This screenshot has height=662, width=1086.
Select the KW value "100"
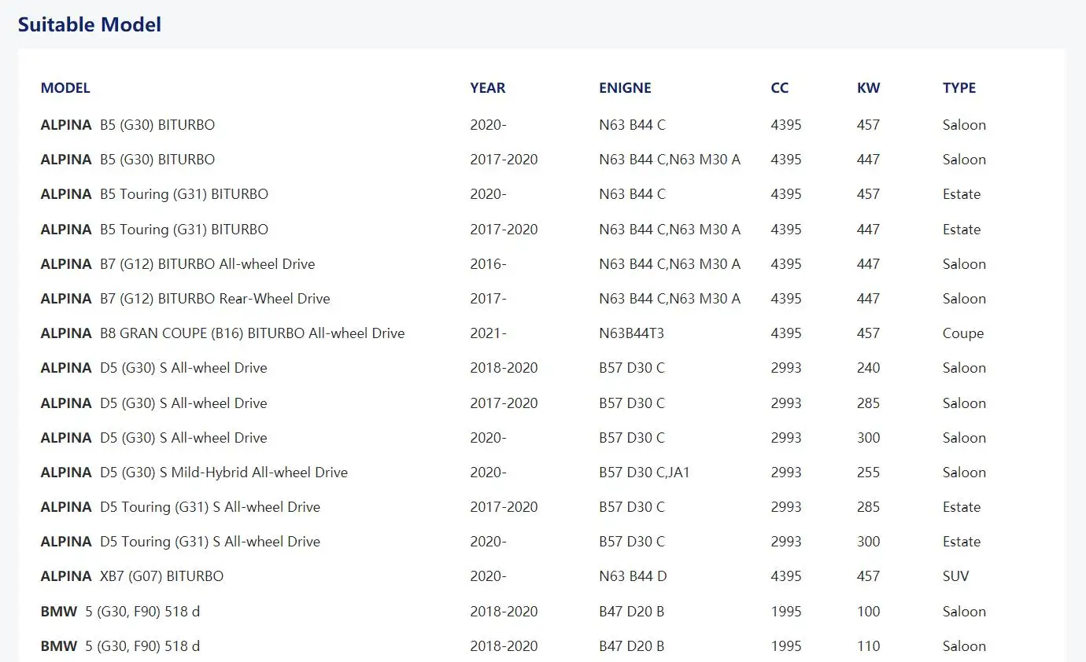[869, 612]
